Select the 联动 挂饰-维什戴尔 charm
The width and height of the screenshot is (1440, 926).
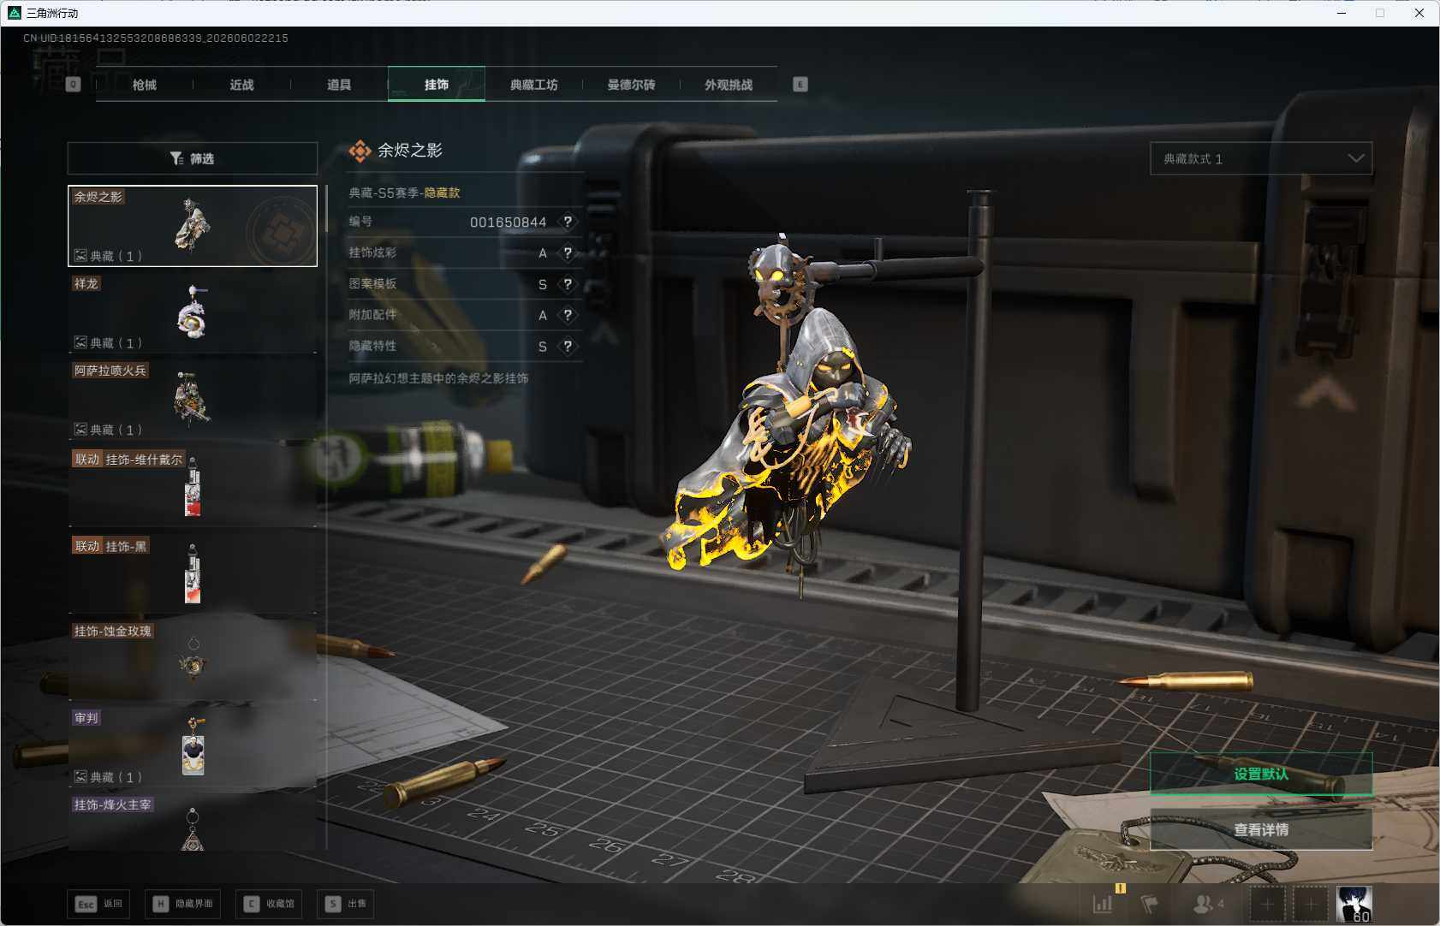193,486
